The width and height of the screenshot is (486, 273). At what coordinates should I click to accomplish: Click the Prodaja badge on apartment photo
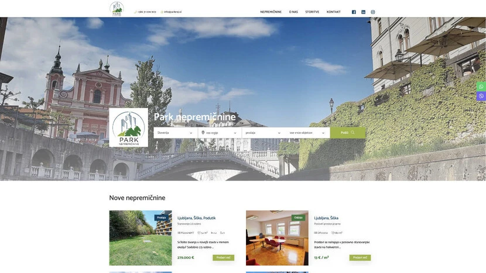pyautogui.click(x=161, y=217)
